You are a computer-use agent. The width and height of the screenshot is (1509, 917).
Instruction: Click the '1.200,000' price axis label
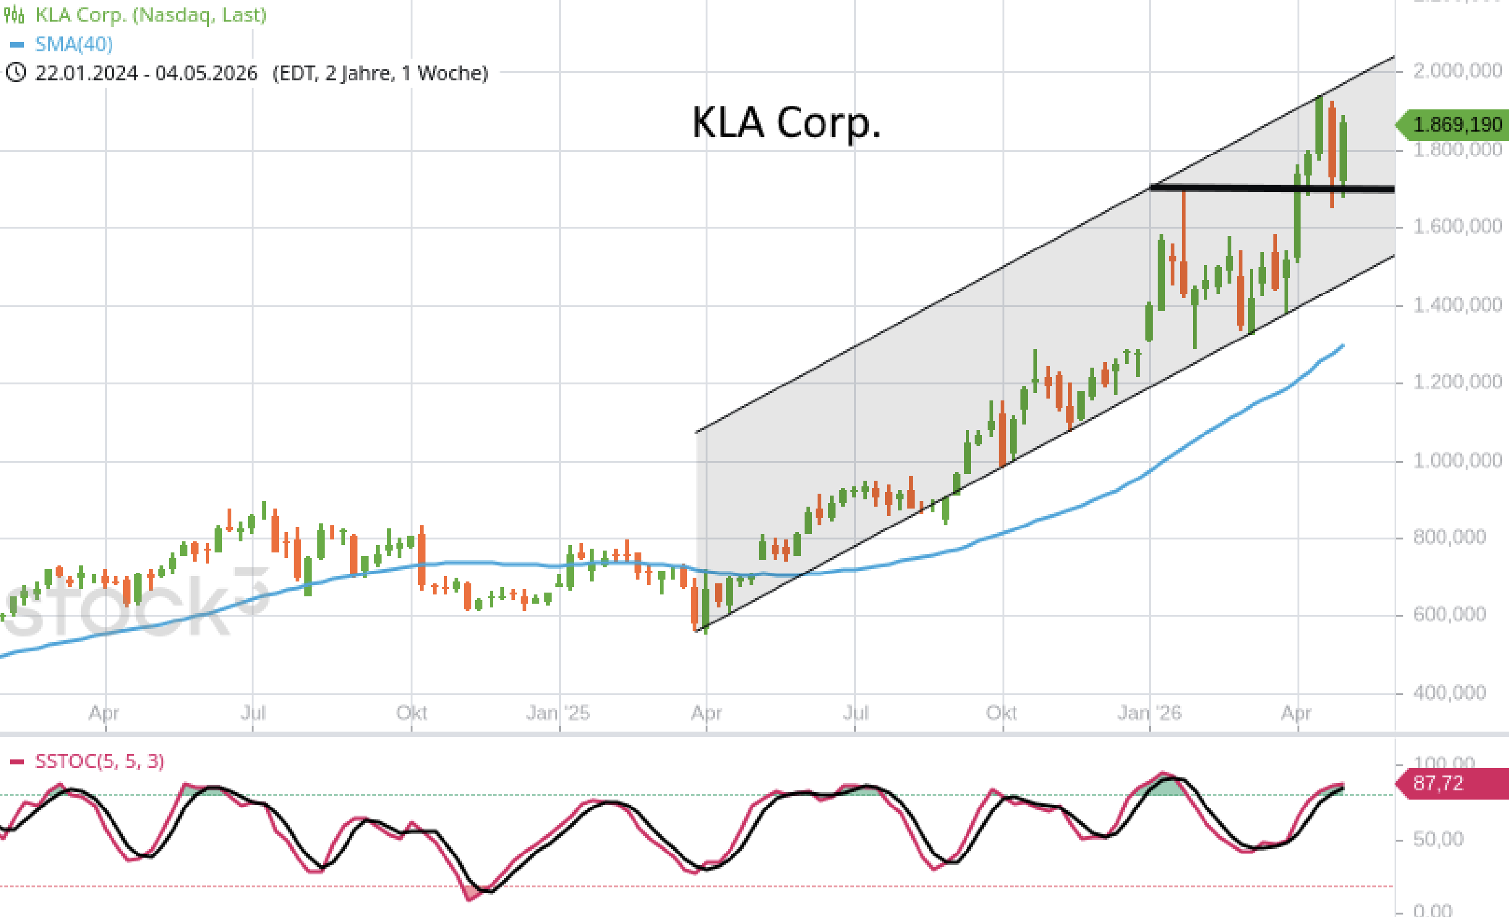(x=1458, y=382)
